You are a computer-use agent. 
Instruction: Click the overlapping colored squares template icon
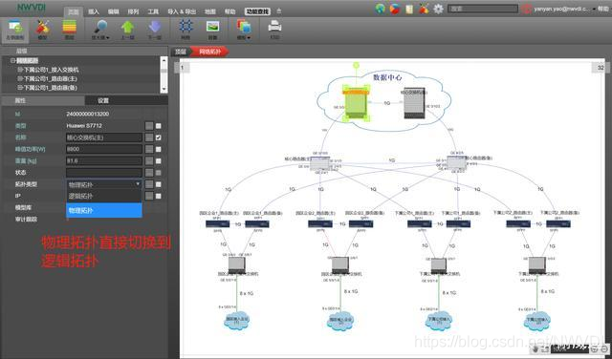click(x=244, y=27)
